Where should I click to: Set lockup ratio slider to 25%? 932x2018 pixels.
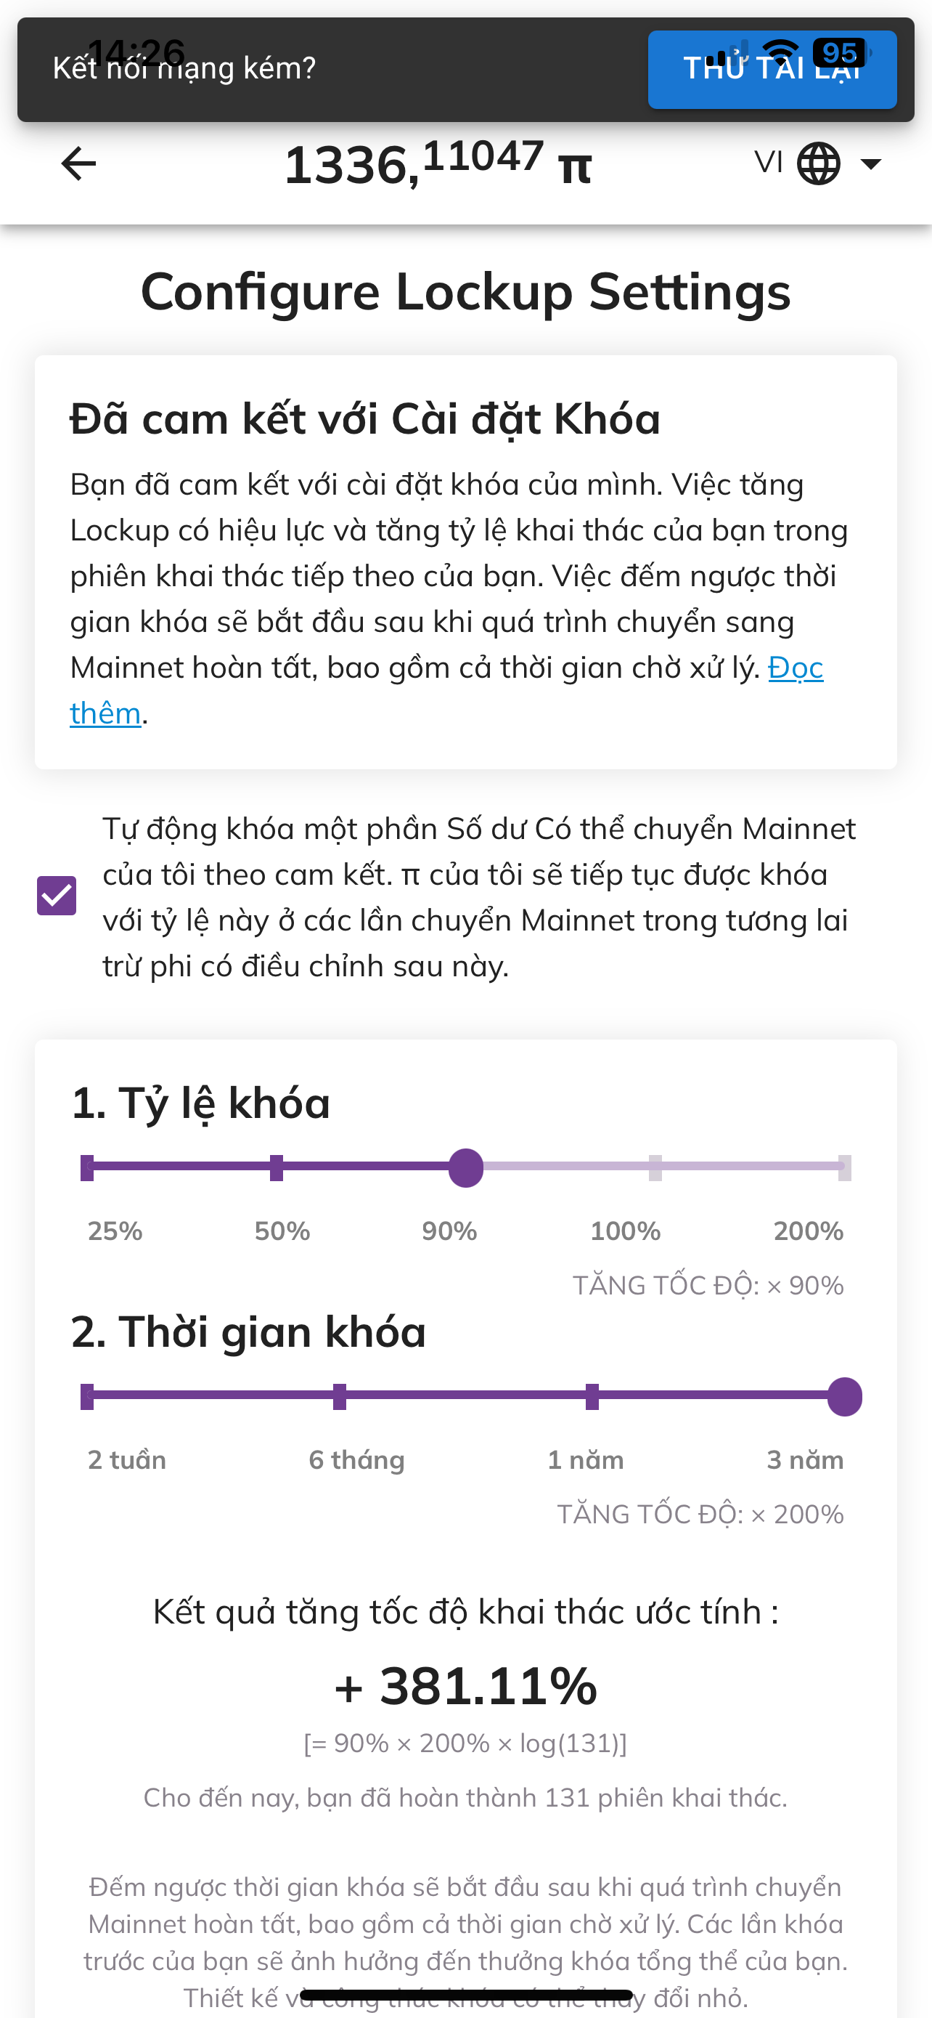point(87,1167)
